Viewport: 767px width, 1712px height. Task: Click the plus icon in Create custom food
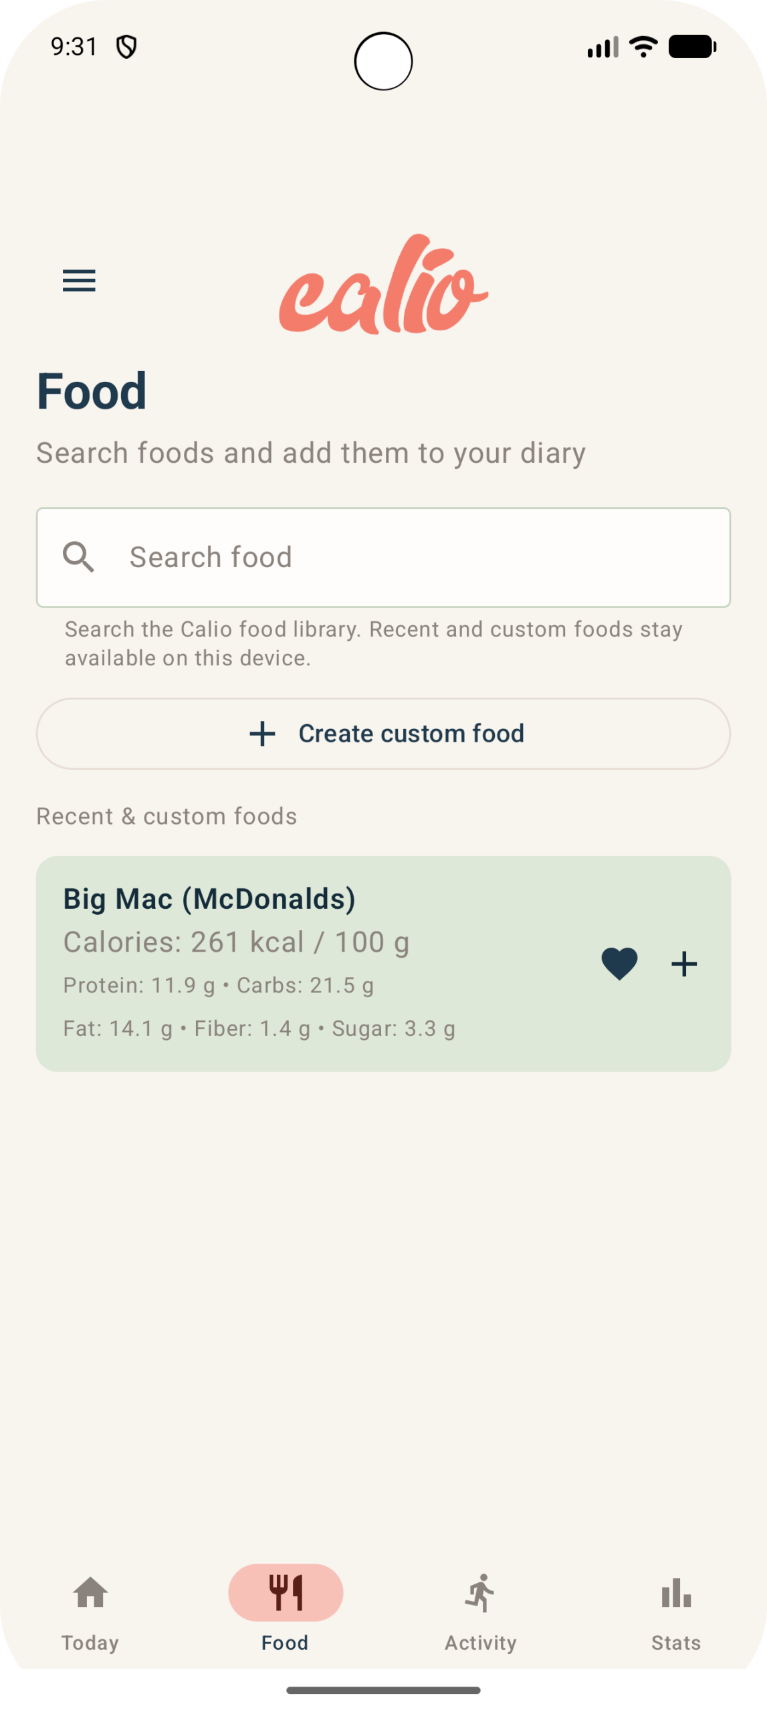click(x=262, y=734)
